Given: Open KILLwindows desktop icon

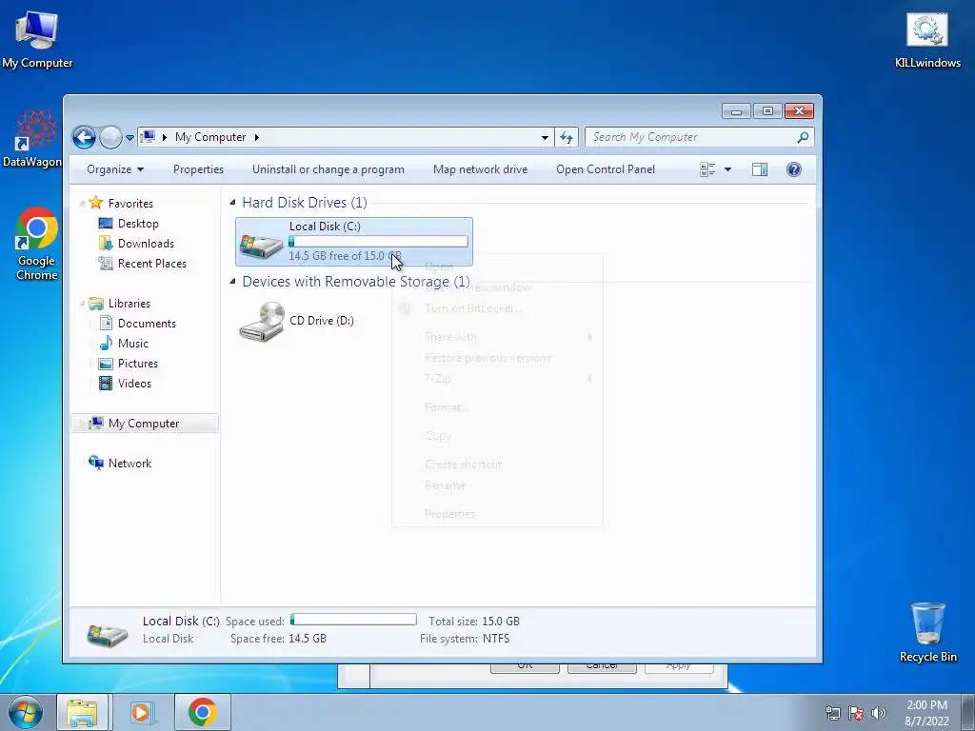Looking at the screenshot, I should coord(927,39).
